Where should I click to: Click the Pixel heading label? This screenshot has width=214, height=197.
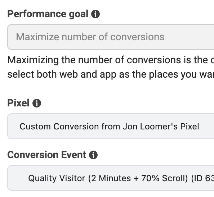click(18, 103)
